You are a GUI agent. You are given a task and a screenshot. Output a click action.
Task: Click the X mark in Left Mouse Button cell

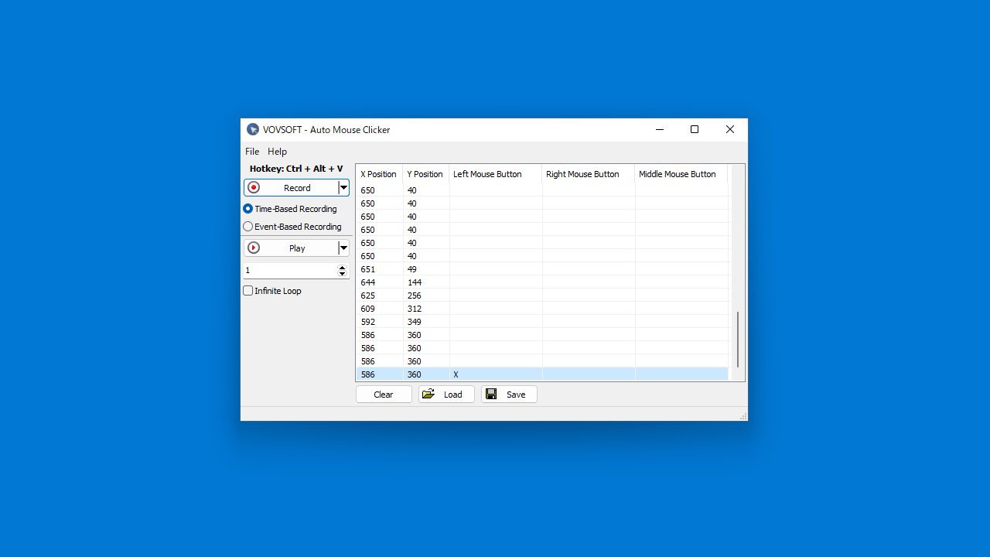point(456,374)
